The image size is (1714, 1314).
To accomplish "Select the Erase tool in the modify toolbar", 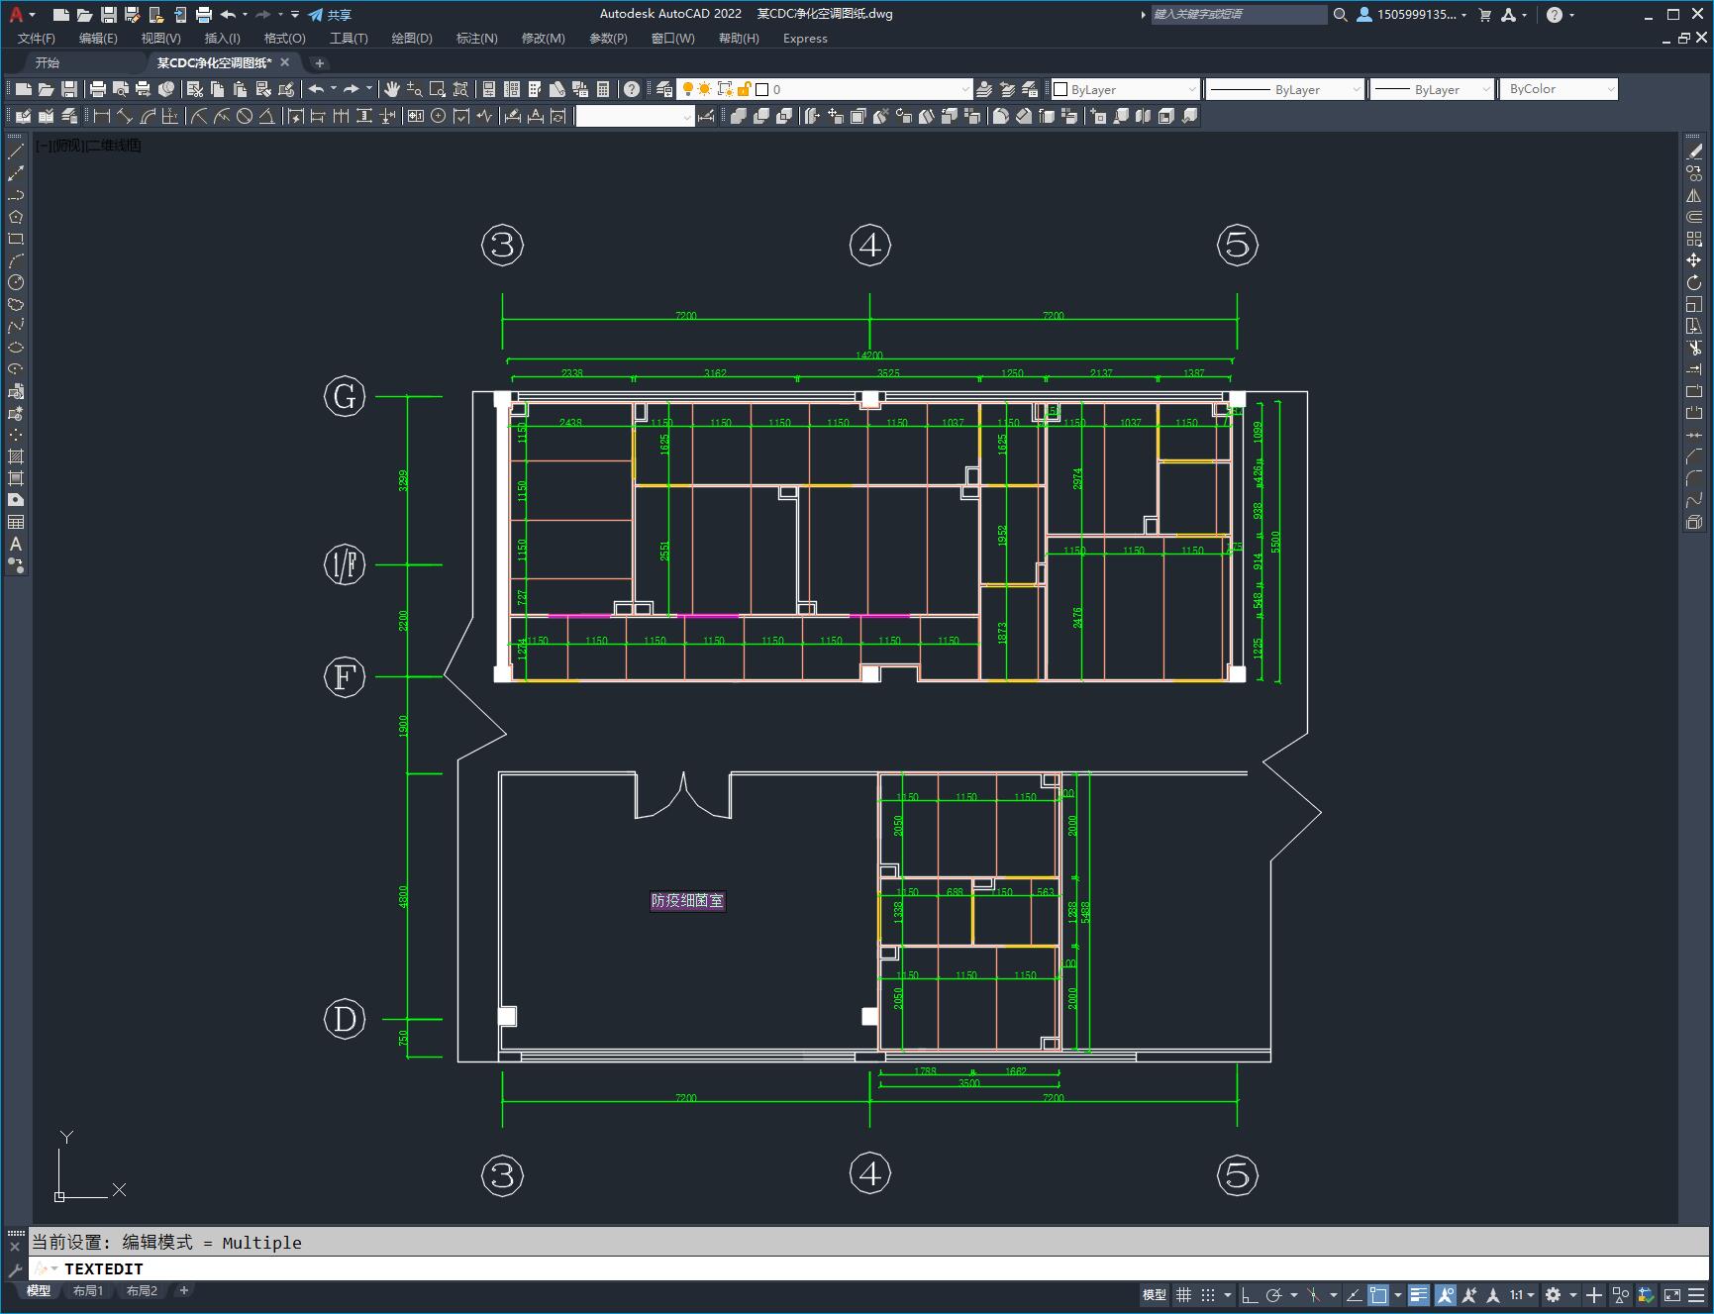I will (1694, 152).
